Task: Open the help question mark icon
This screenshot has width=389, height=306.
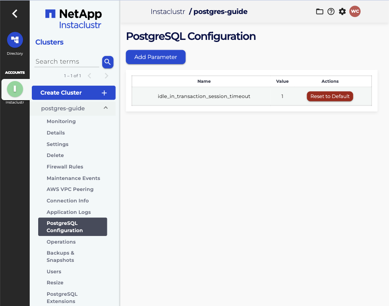Action: pyautogui.click(x=331, y=12)
